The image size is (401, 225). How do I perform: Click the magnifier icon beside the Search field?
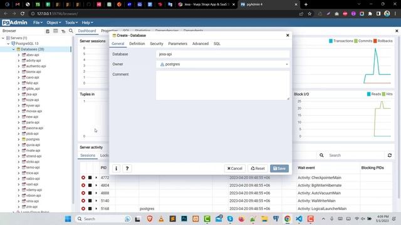321,155
